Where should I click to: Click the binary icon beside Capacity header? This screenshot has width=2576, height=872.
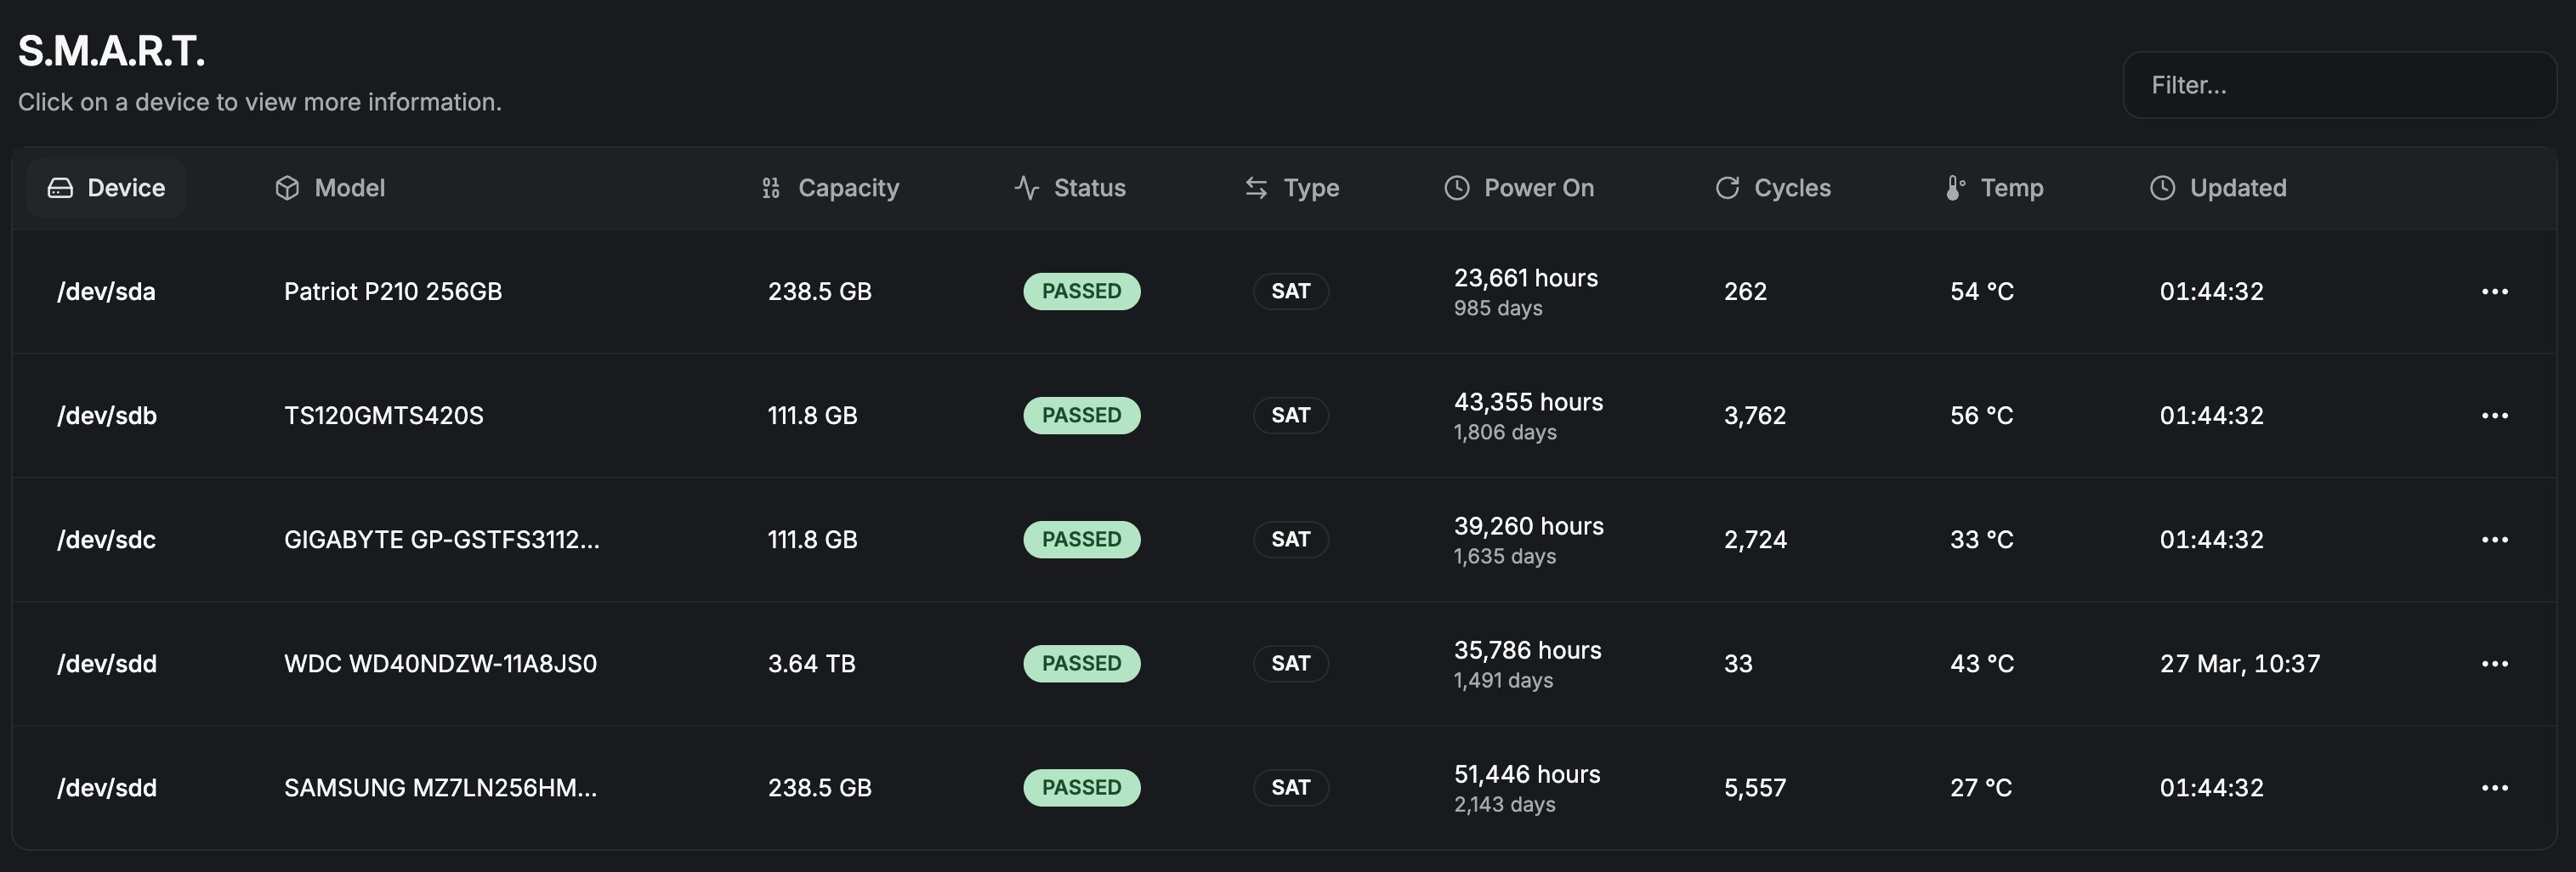click(770, 188)
